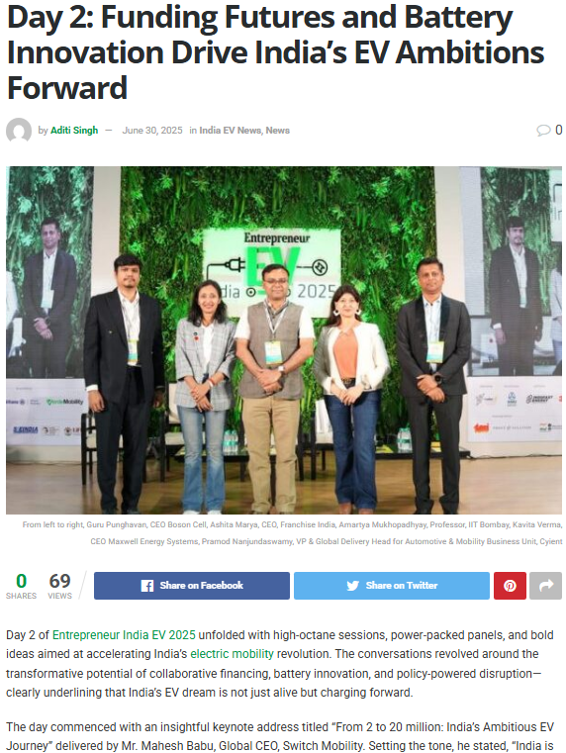This screenshot has width=566, height=753.
Task: Open more share options arrow icon
Action: [x=546, y=586]
